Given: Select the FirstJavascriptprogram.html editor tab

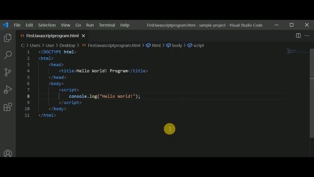Looking at the screenshot, I should pos(52,36).
